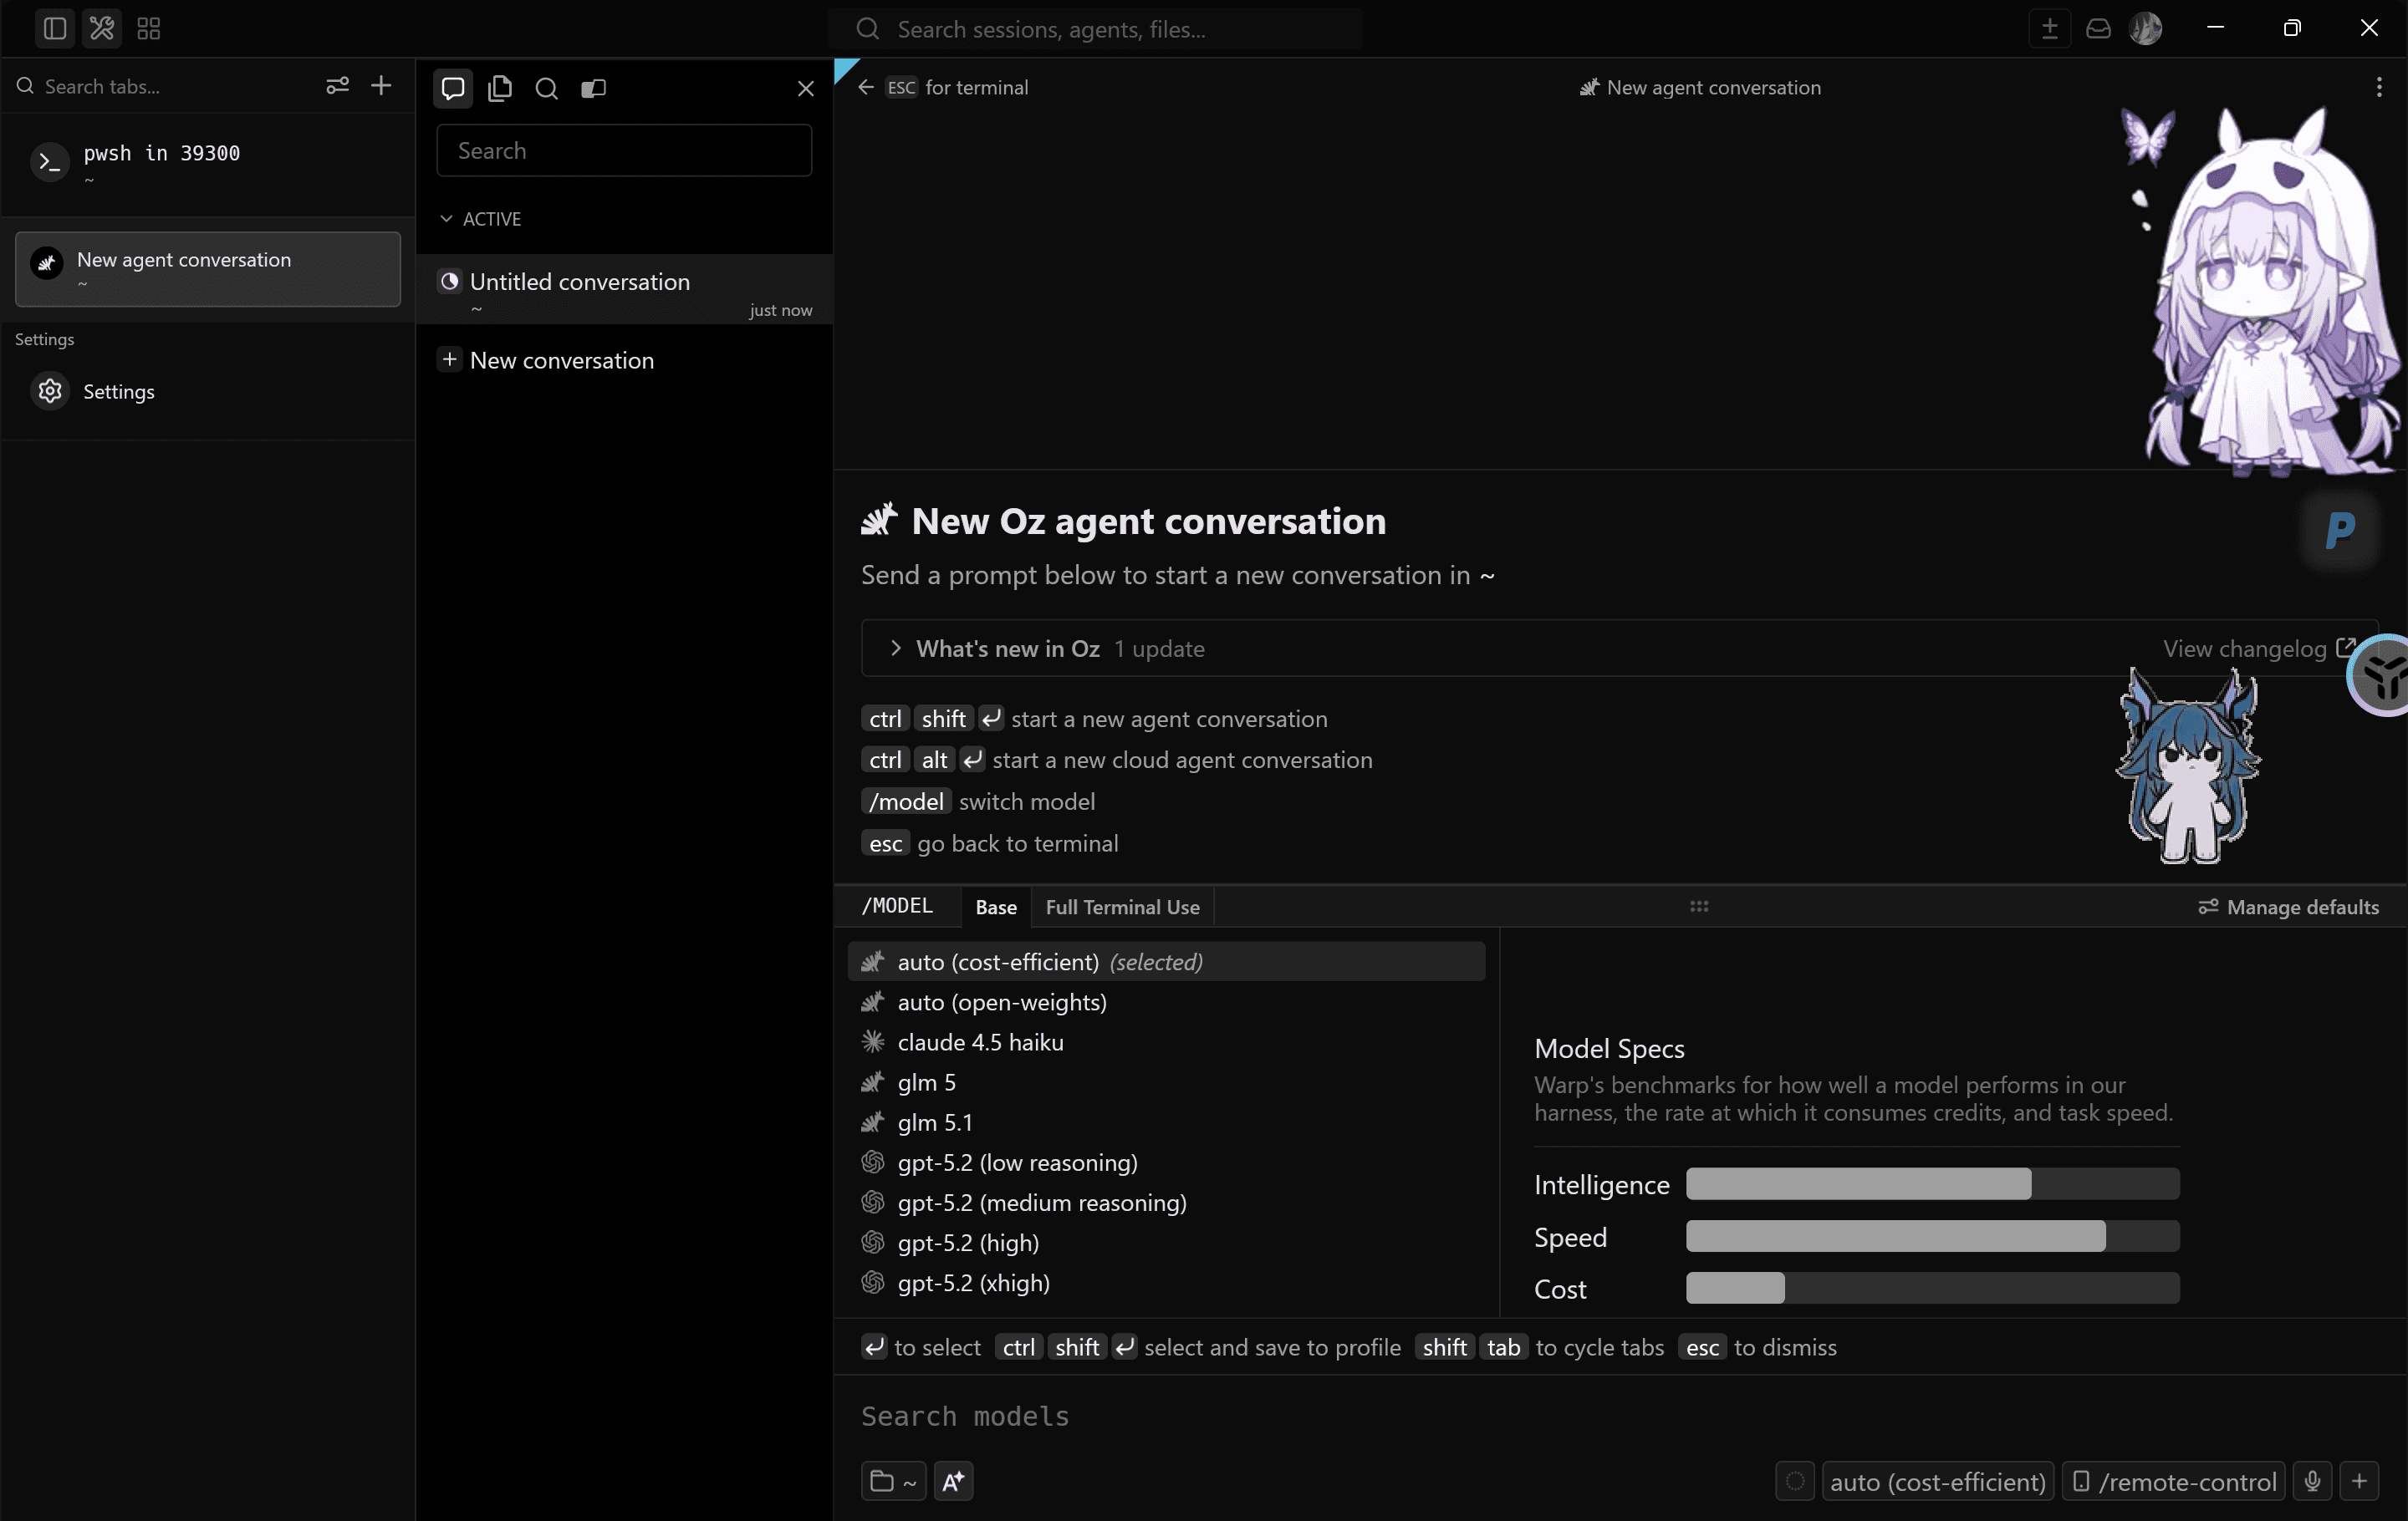
Task: Add a new tab with the plus icon
Action: pos(381,86)
